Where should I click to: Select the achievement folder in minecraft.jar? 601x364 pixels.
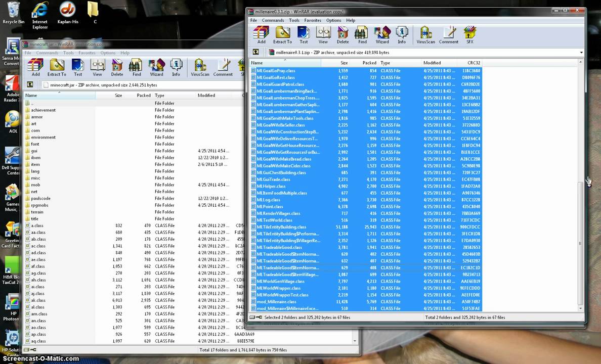point(44,110)
